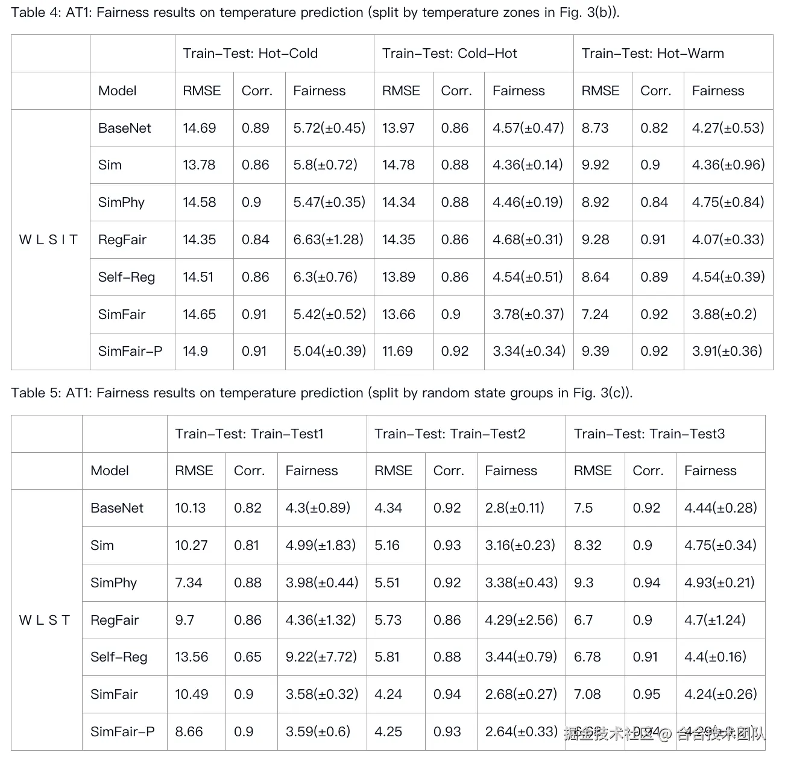785x761 pixels.
Task: Click the 'Train–Test: Train–Test3' header cell
Action: (649, 434)
